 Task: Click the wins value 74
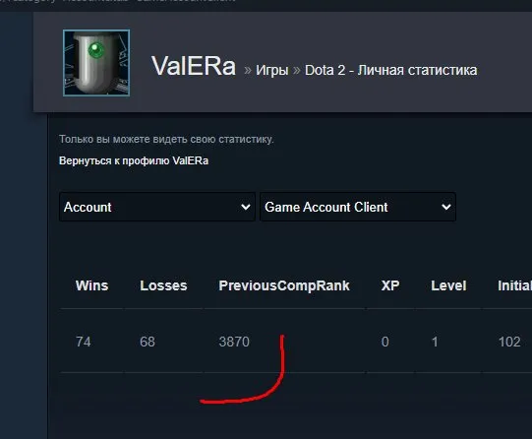coord(84,342)
